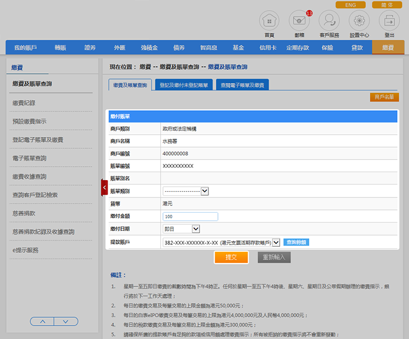Open 客戶服務 customer service icon

329,21
